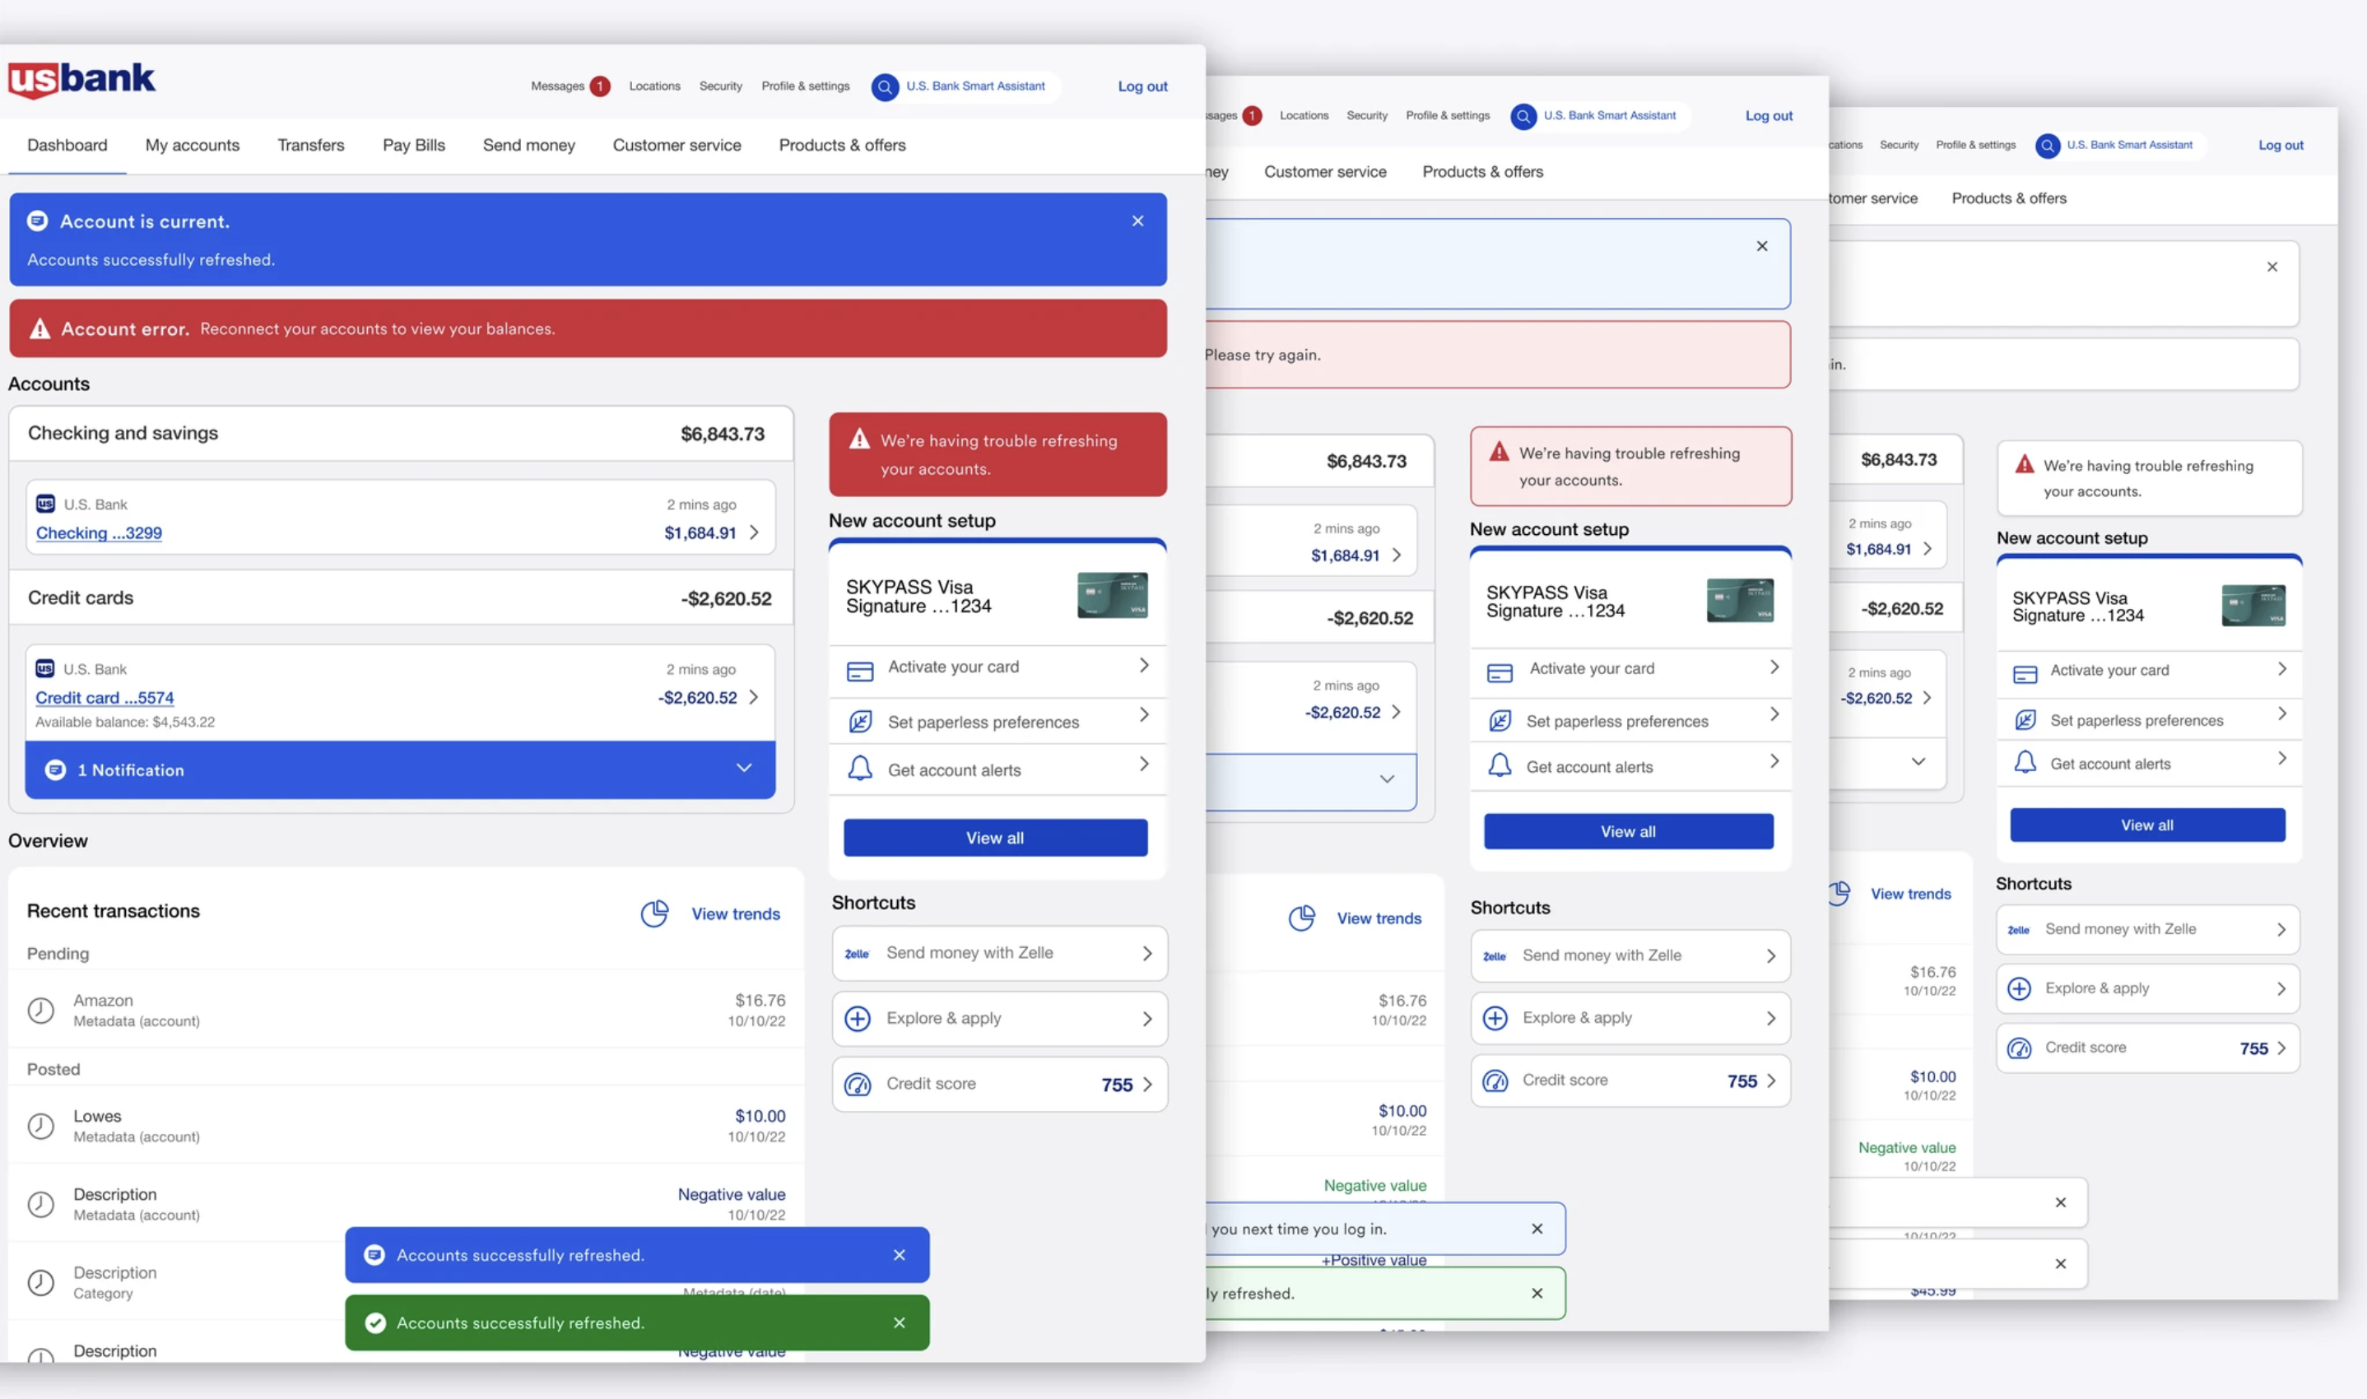
Task: Open Checking ...3299 details chevron
Action: [x=754, y=532]
